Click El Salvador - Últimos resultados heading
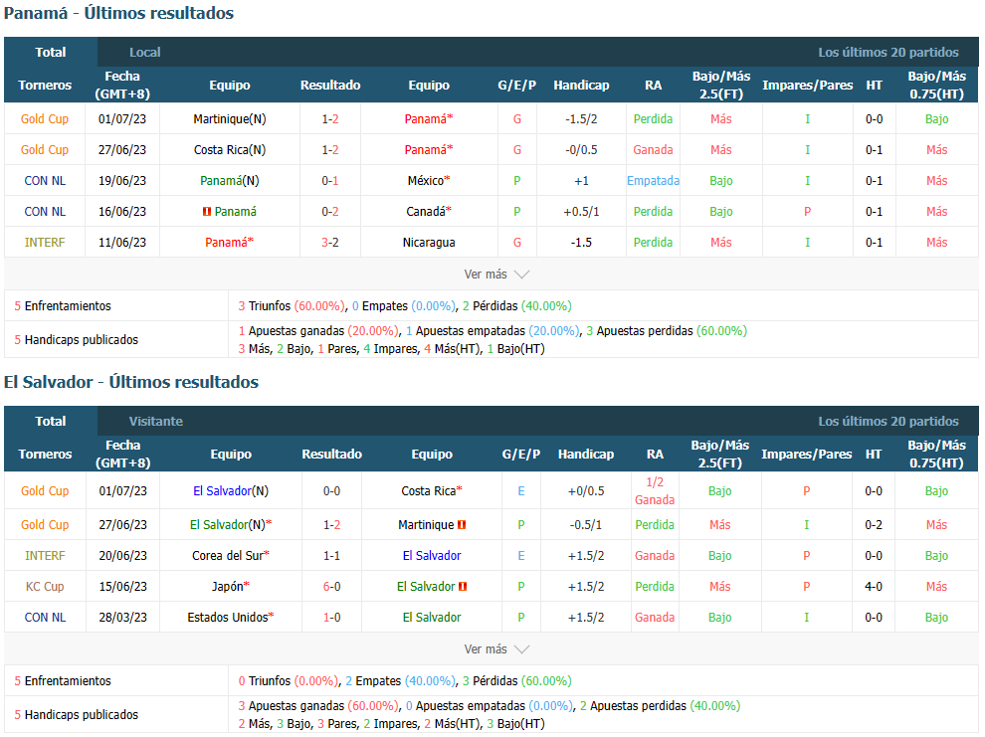 click(x=131, y=382)
